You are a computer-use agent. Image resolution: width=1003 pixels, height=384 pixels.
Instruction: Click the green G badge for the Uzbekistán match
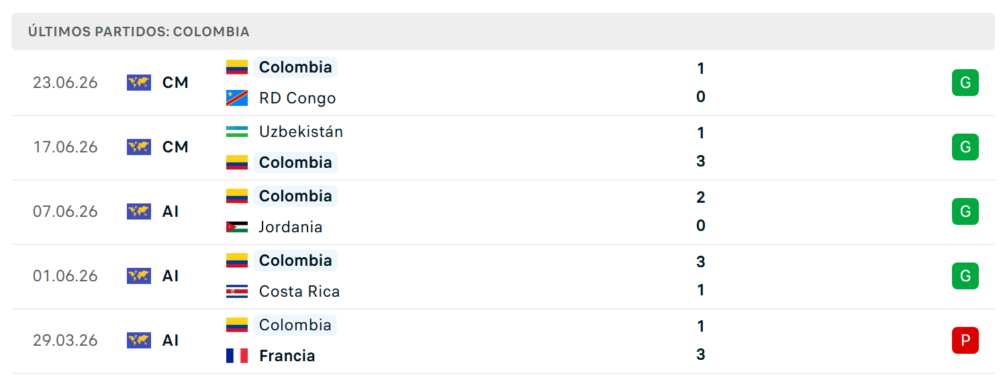click(x=965, y=147)
